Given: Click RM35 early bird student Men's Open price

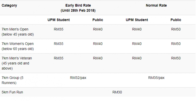Looking at the screenshot, I should 58,29.
